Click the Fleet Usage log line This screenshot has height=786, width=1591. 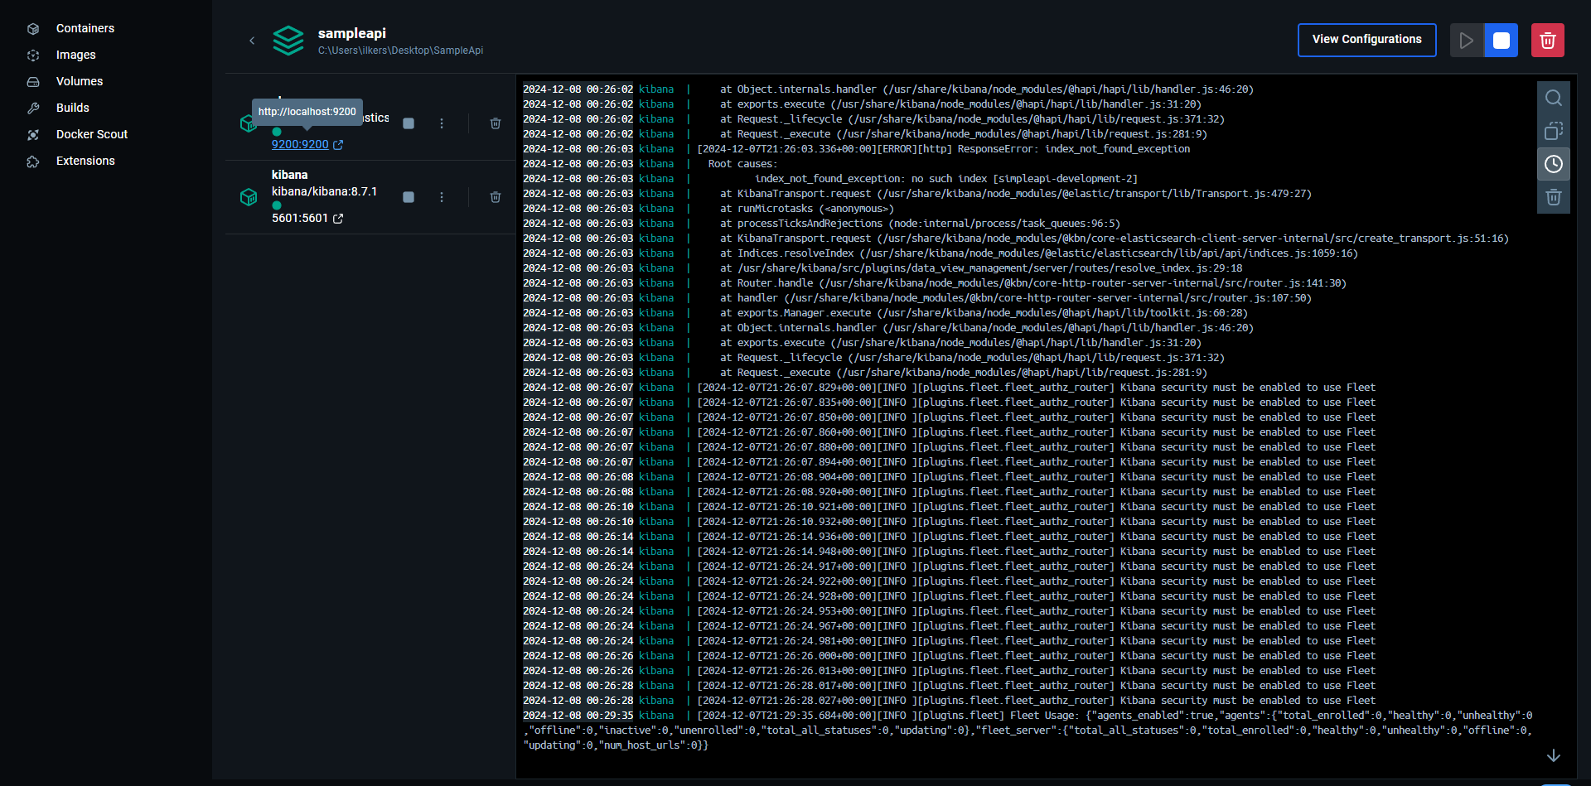[1028, 731]
